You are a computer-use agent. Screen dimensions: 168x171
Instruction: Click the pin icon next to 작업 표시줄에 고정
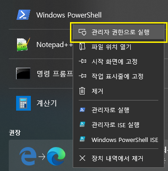tap(82, 76)
